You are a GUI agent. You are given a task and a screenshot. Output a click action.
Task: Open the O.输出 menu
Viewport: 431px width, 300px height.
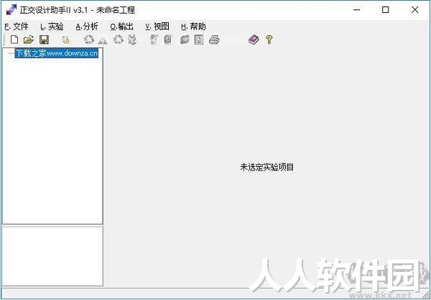coord(122,27)
